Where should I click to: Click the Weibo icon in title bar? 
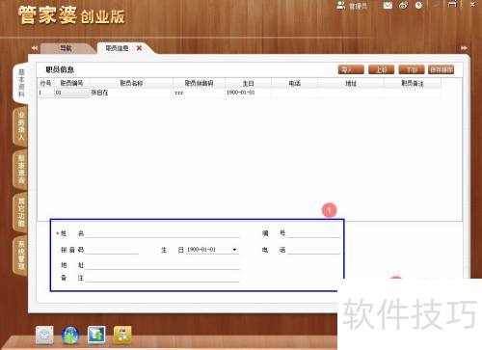(404, 6)
